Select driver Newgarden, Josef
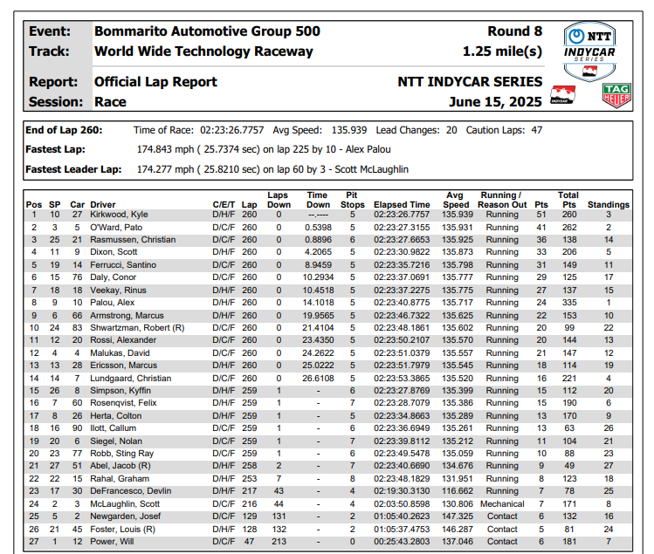The image size is (654, 554). point(125,516)
